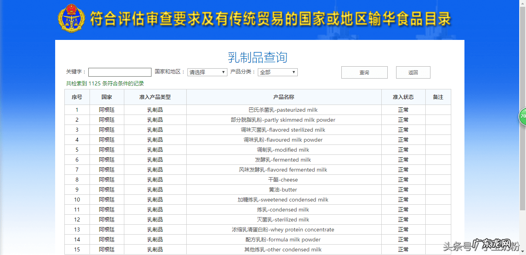Click inside the 关键字 keyword input field
This screenshot has height=255, width=526.
pos(120,71)
